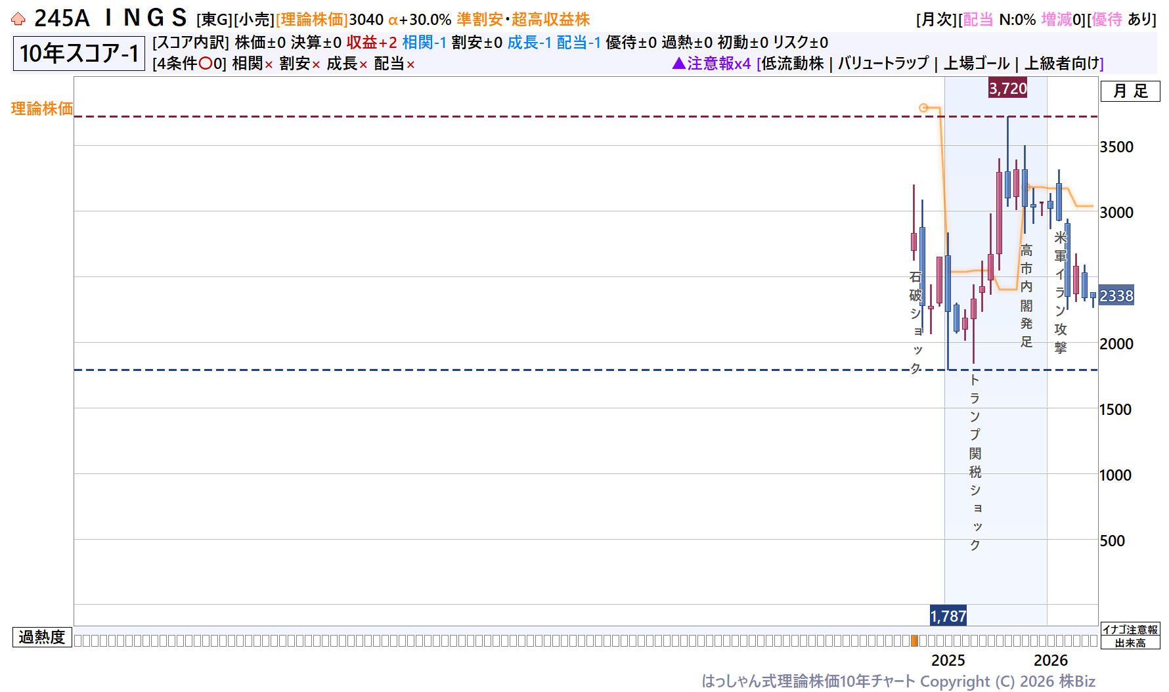This screenshot has height=692, width=1169.
Task: Click the 準割安･超高収益株 rating text
Action: 523,20
